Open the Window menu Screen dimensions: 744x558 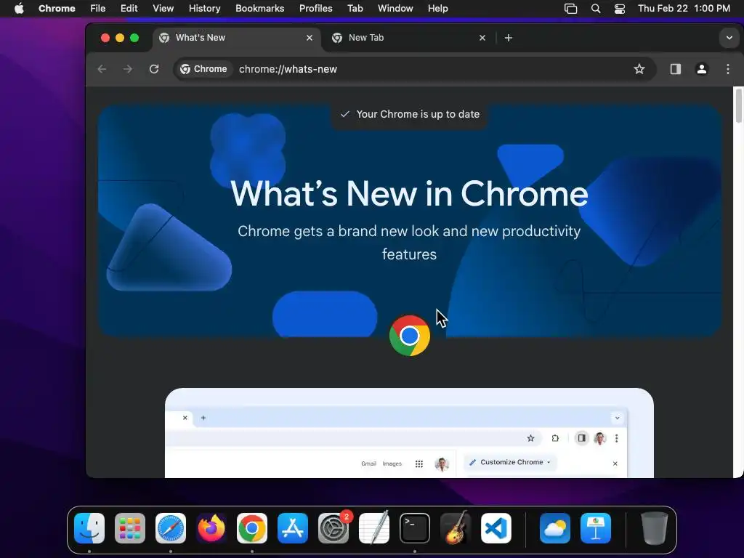coord(395,9)
